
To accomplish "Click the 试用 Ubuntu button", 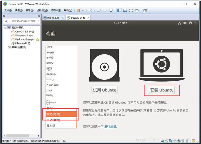I will point(105,90).
